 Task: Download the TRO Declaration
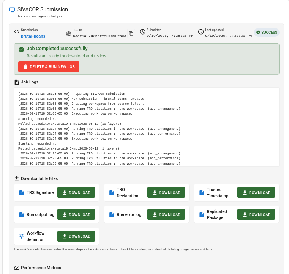point(166,193)
